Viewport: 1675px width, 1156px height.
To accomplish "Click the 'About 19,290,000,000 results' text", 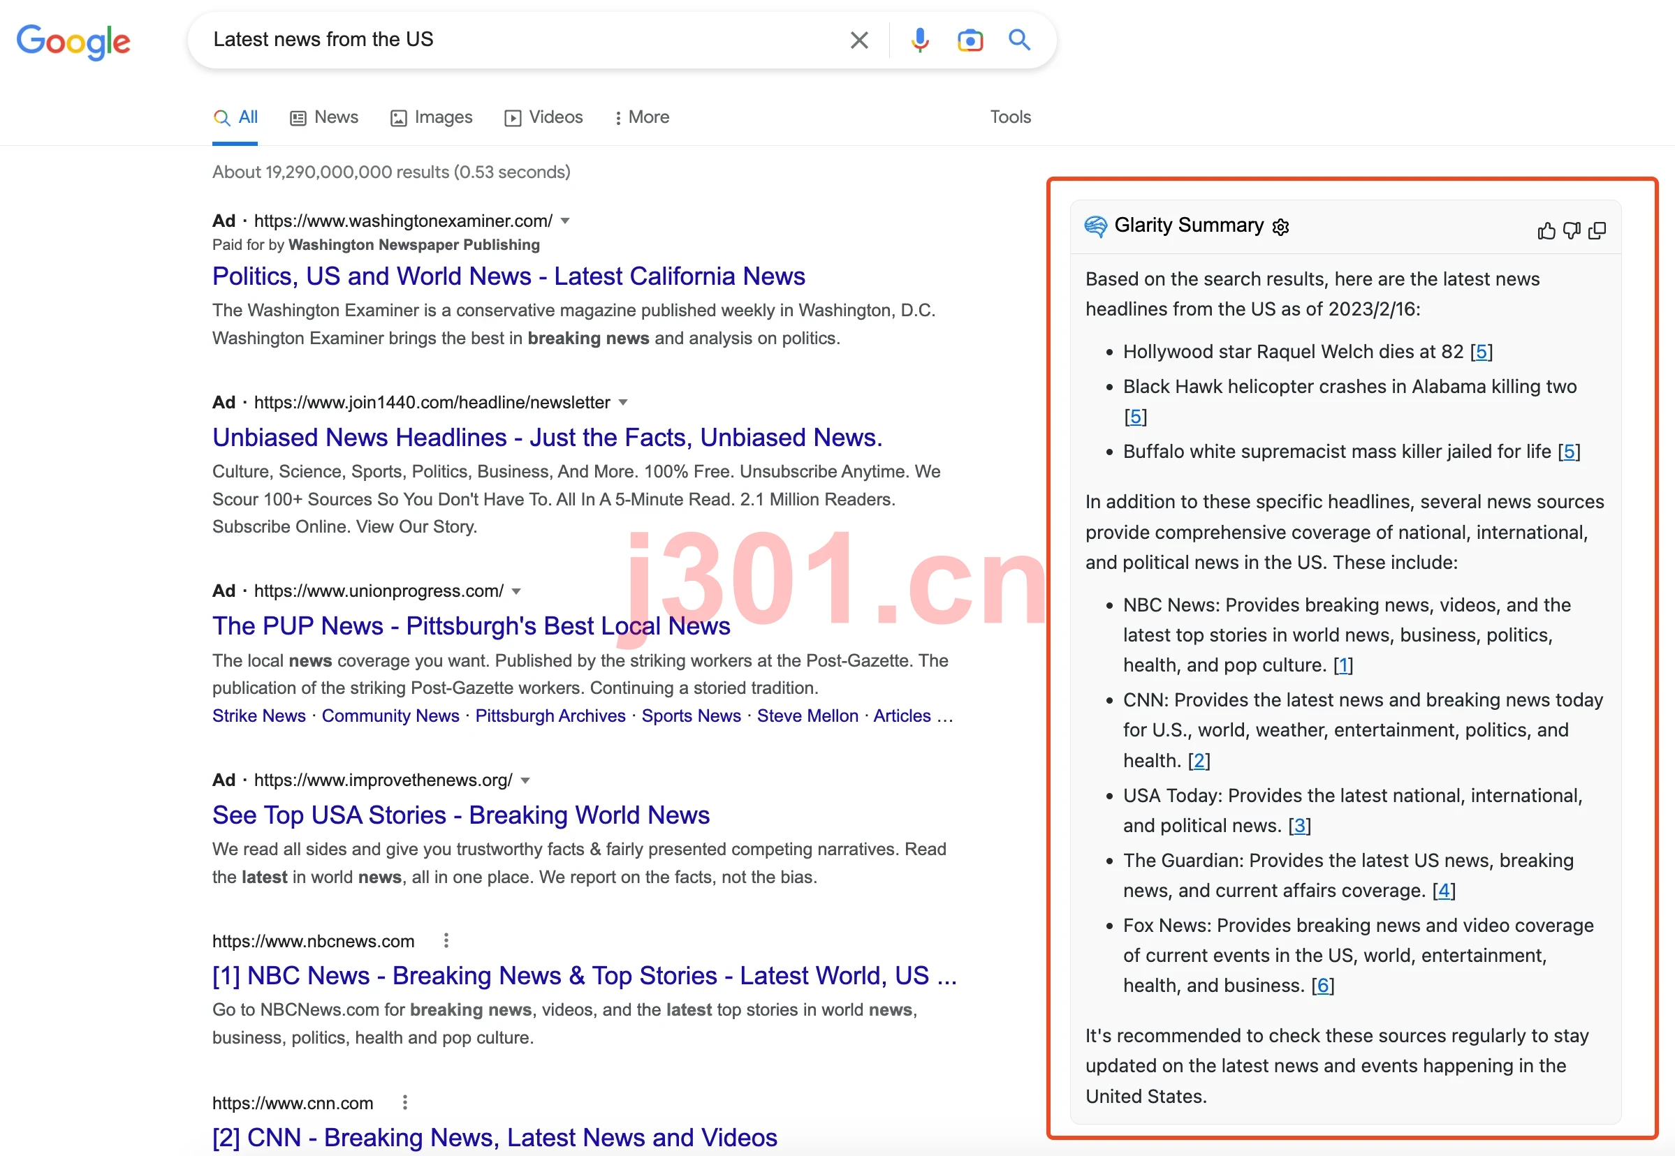I will 391,172.
